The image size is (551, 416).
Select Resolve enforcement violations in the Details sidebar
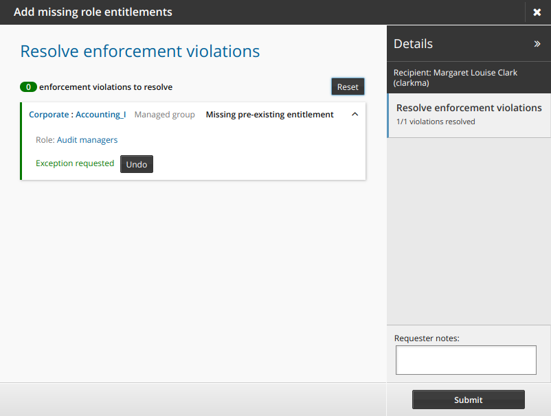tap(469, 108)
